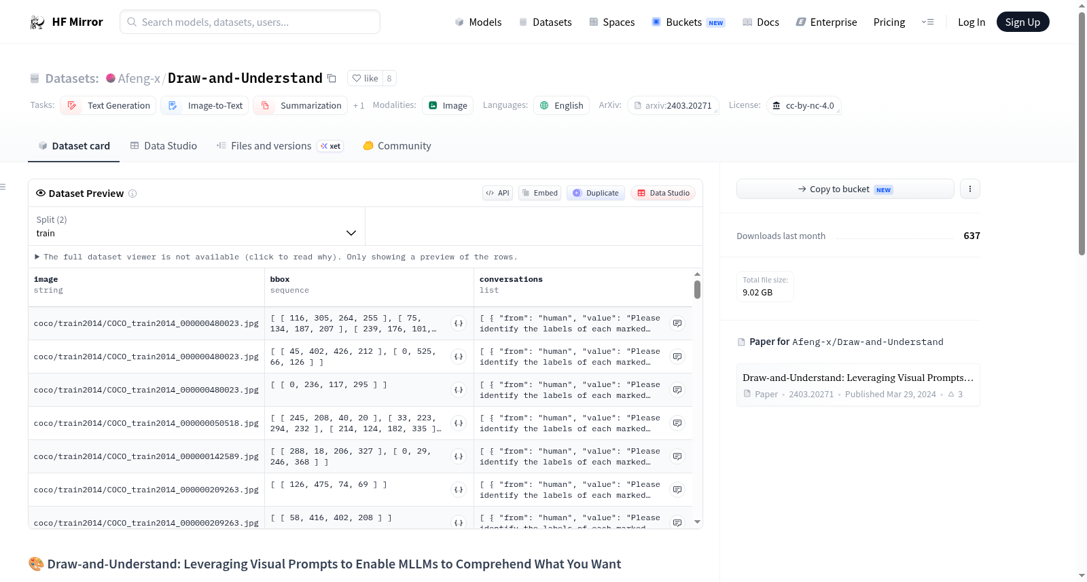This screenshot has width=1087, height=582.
Task: Expand the full dataset viewer unavailable notice
Action: [277, 257]
